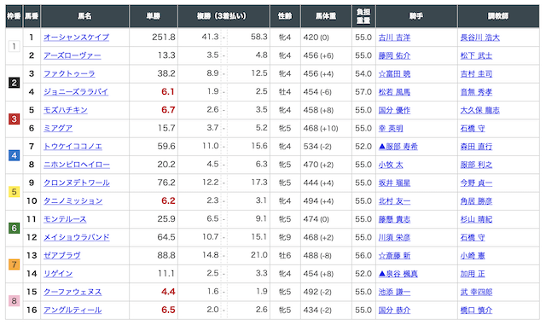Click the white frame 1 badge
546x325 pixels.
point(14,46)
